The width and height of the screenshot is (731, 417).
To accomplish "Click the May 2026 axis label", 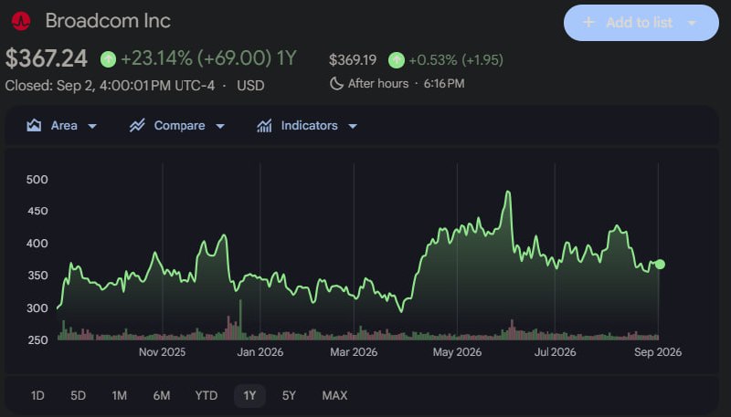I will click(x=457, y=352).
